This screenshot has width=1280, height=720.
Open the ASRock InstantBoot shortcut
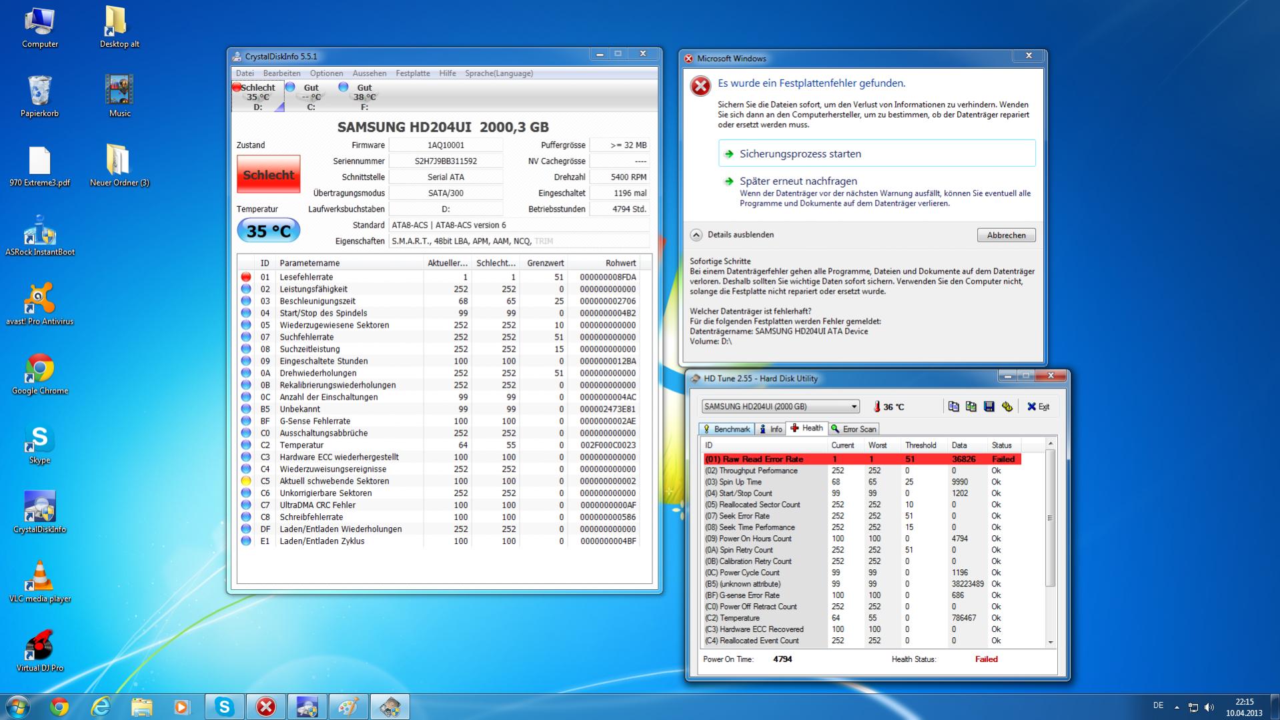[40, 236]
